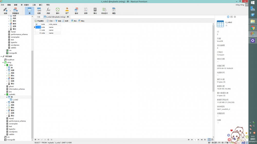Show the general info tab icon in right panel
Viewport: 257px width, 144px height.
[228, 17]
